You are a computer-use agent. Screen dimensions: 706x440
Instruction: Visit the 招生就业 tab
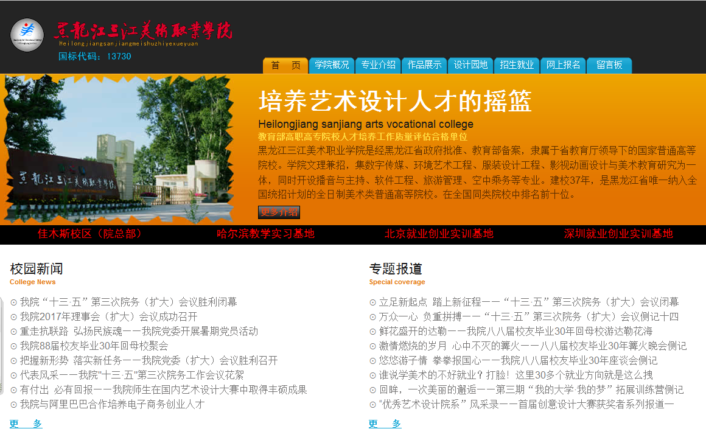click(x=517, y=65)
